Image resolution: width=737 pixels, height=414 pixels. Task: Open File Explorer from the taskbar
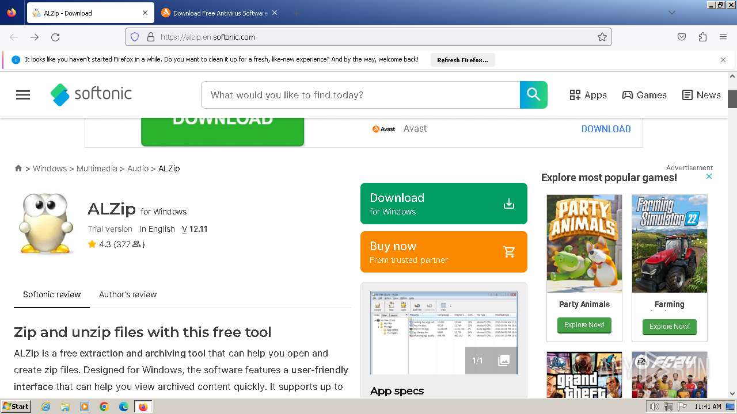coord(65,407)
